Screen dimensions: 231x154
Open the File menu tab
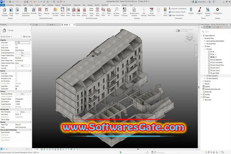pos(3,5)
